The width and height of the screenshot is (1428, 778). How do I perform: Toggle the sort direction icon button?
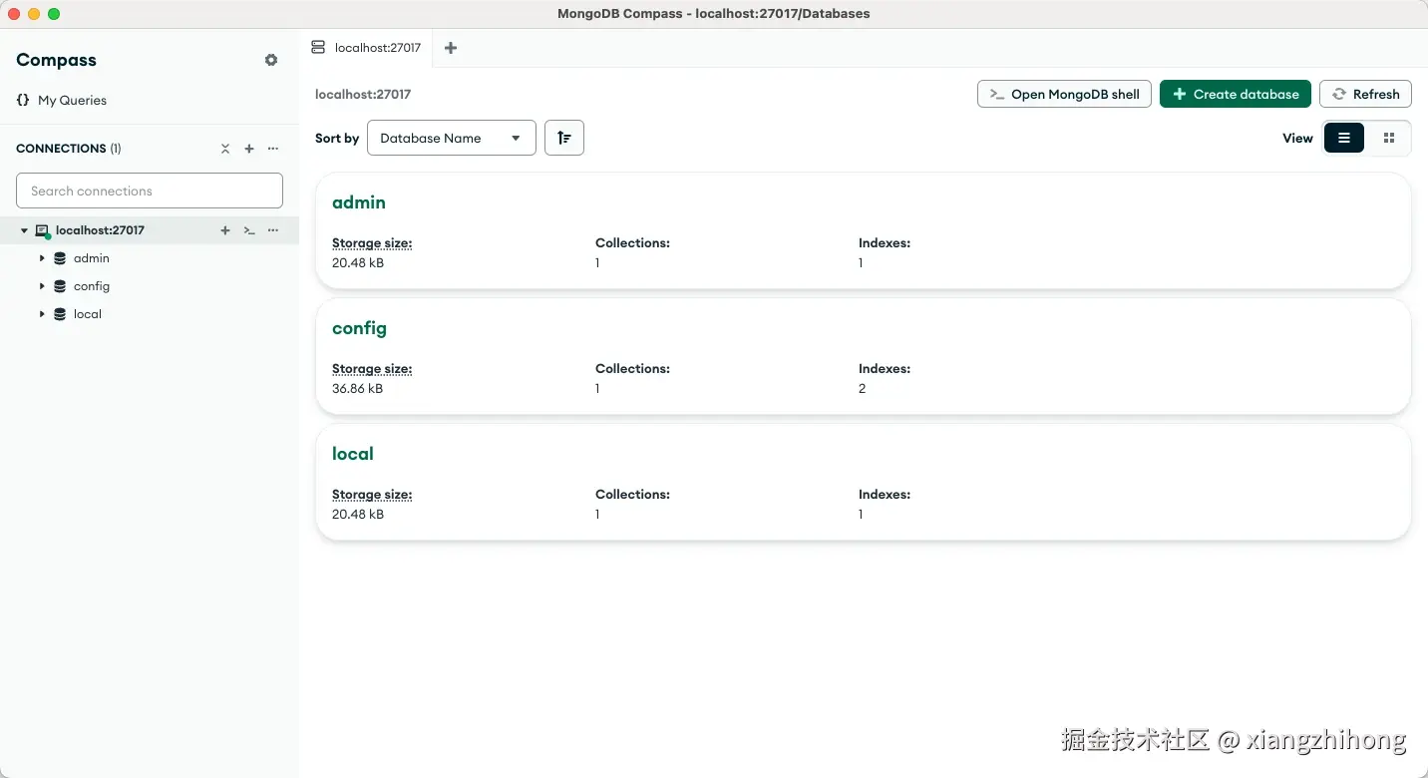pos(564,138)
